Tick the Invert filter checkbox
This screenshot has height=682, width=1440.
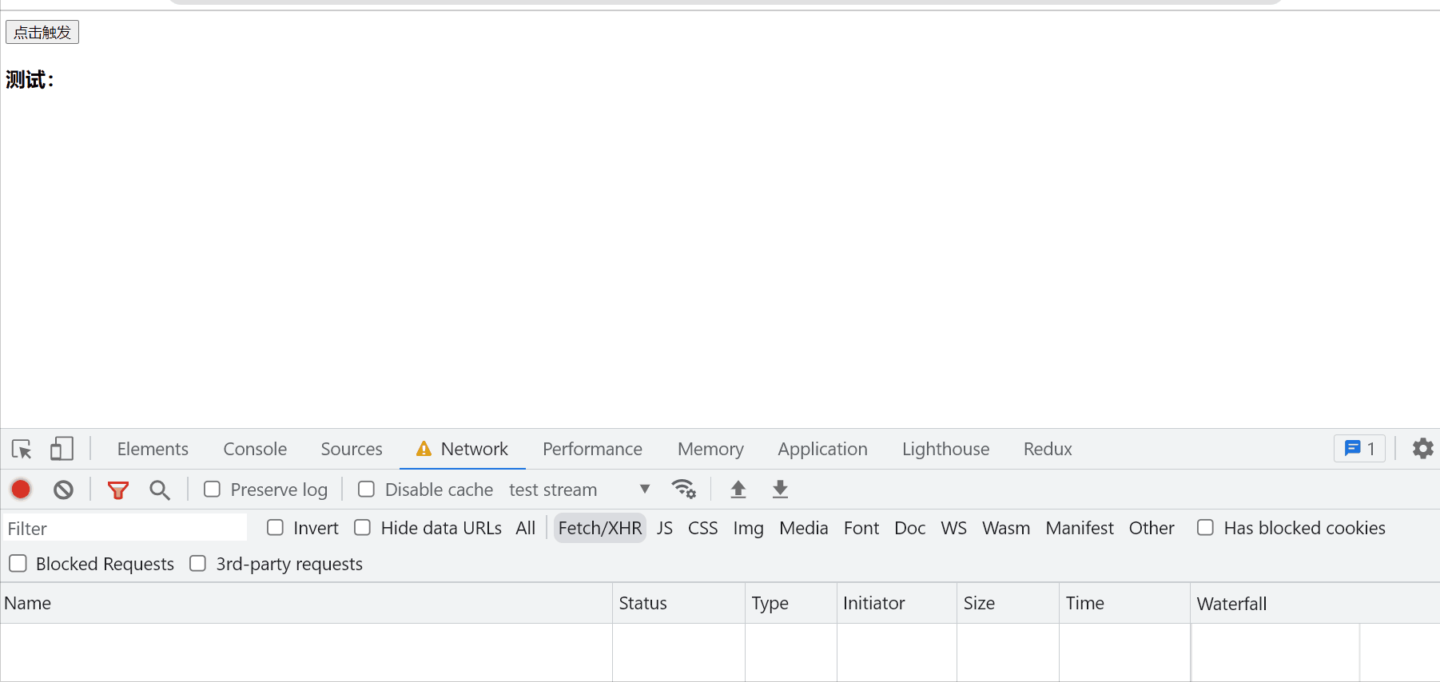tap(275, 527)
